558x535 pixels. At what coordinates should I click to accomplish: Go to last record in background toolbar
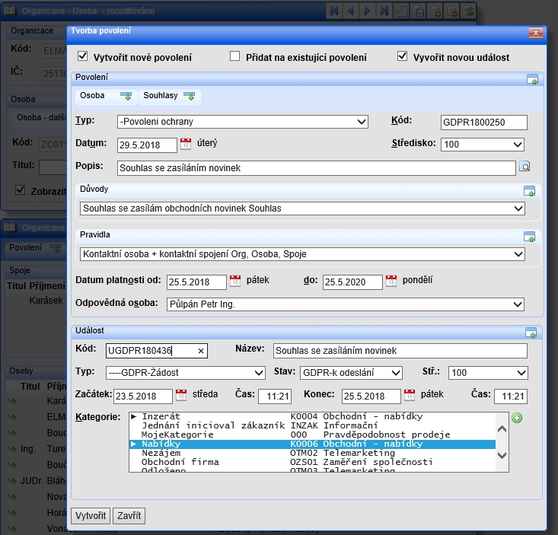384,11
